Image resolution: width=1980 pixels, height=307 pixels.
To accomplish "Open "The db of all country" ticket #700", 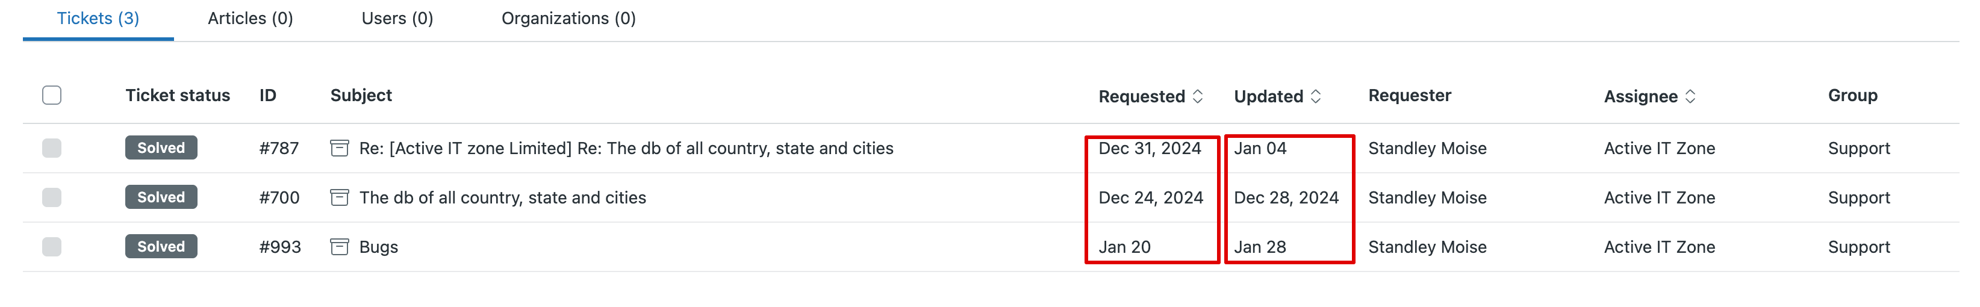I will (502, 198).
